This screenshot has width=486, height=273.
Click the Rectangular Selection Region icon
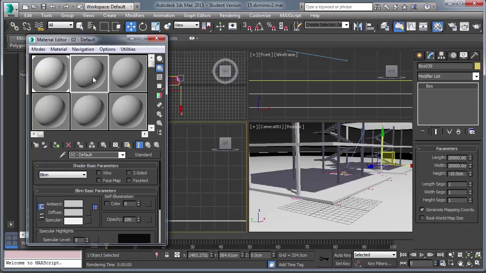(104, 26)
